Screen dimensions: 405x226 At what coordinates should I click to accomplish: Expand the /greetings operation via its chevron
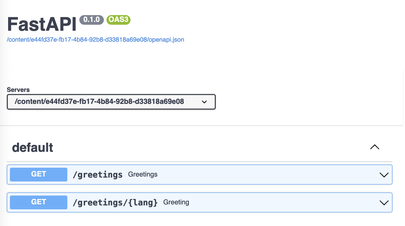pyautogui.click(x=384, y=175)
